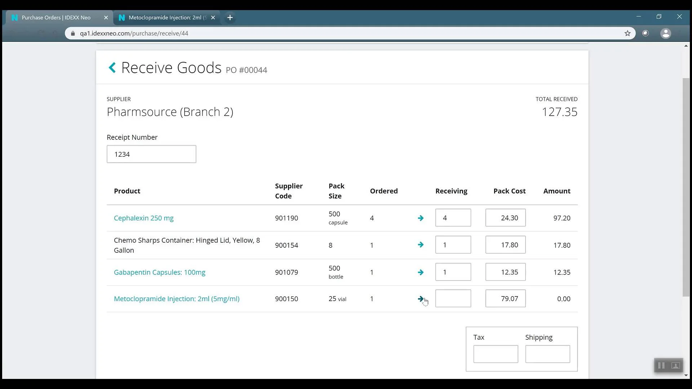The height and width of the screenshot is (389, 692).
Task: Click the Receiving quantity field for Metoclopramide Injection
Action: point(453,299)
